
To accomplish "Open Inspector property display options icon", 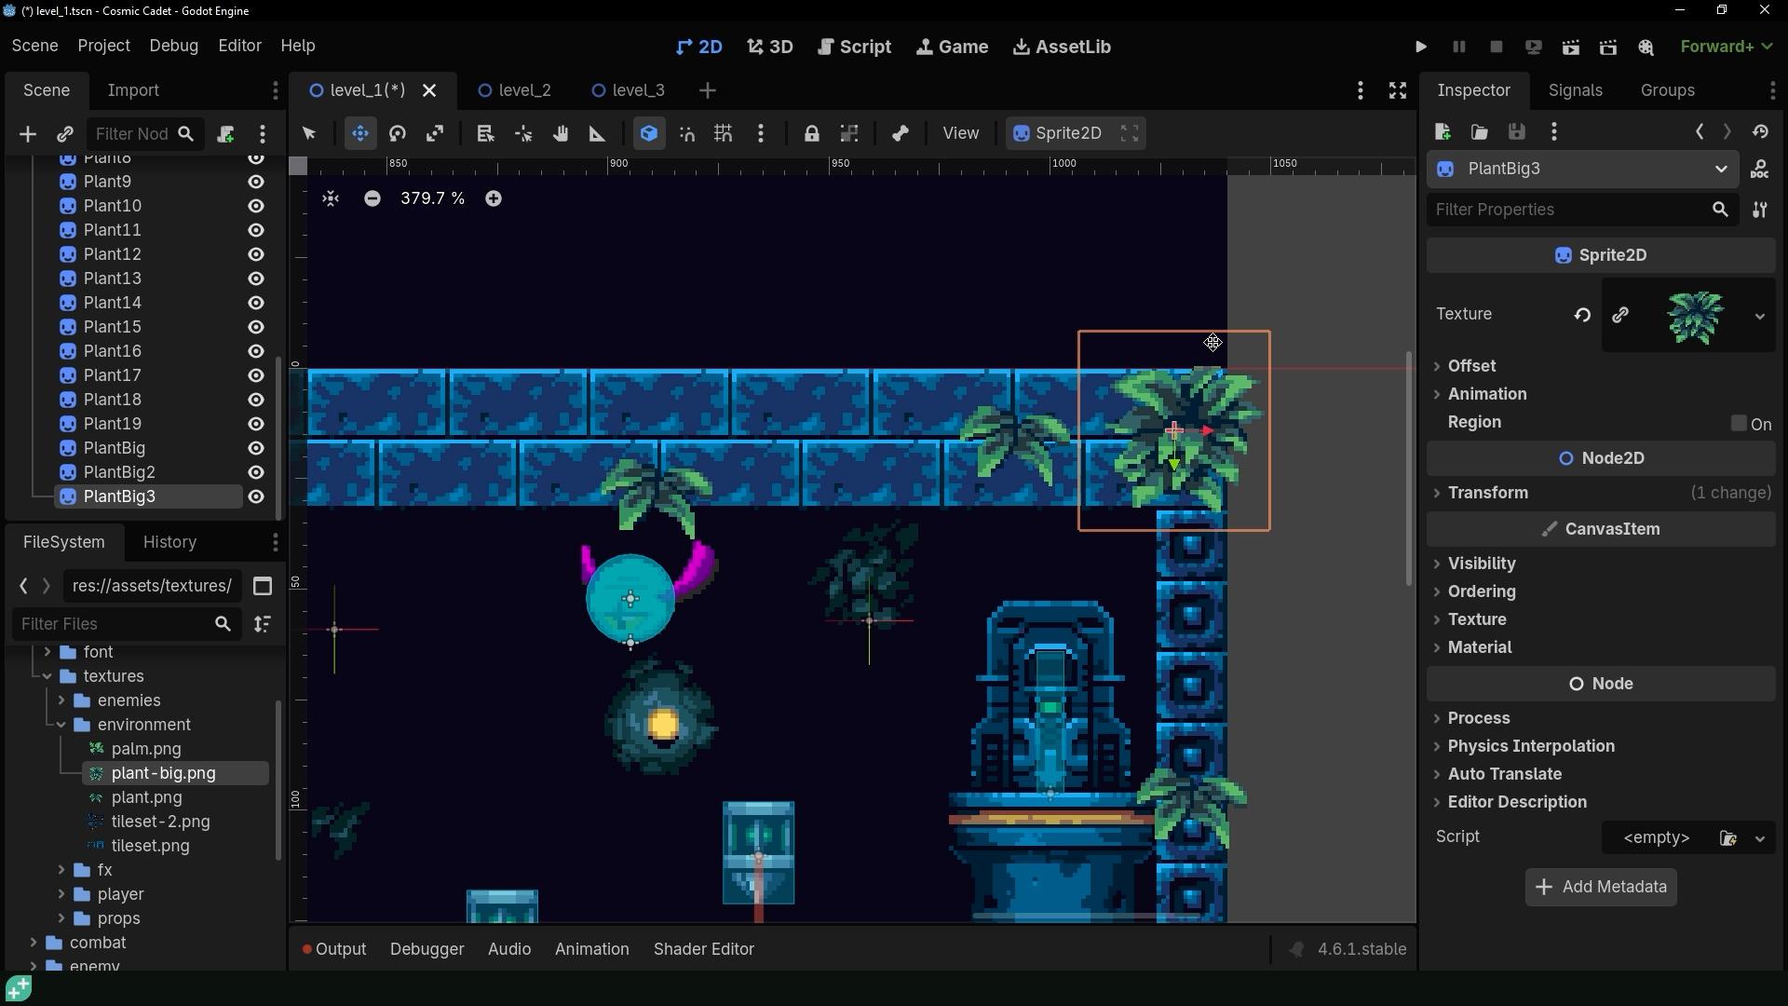I will click(x=1760, y=210).
